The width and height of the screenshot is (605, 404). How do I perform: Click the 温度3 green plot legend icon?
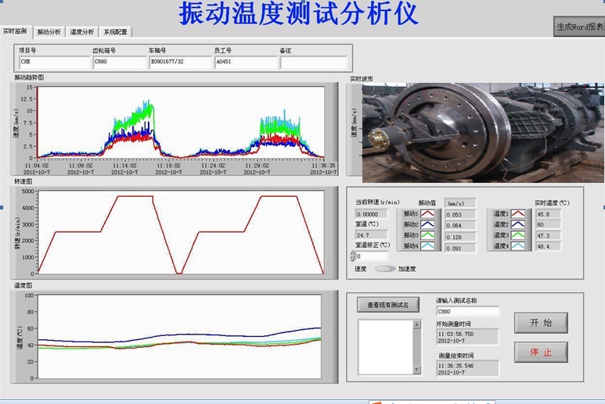pyautogui.click(x=518, y=235)
